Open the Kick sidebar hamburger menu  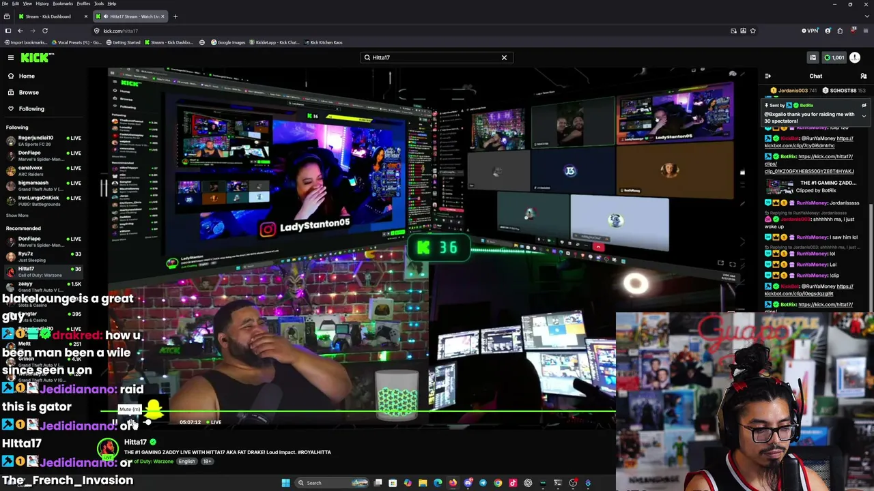[x=11, y=58]
